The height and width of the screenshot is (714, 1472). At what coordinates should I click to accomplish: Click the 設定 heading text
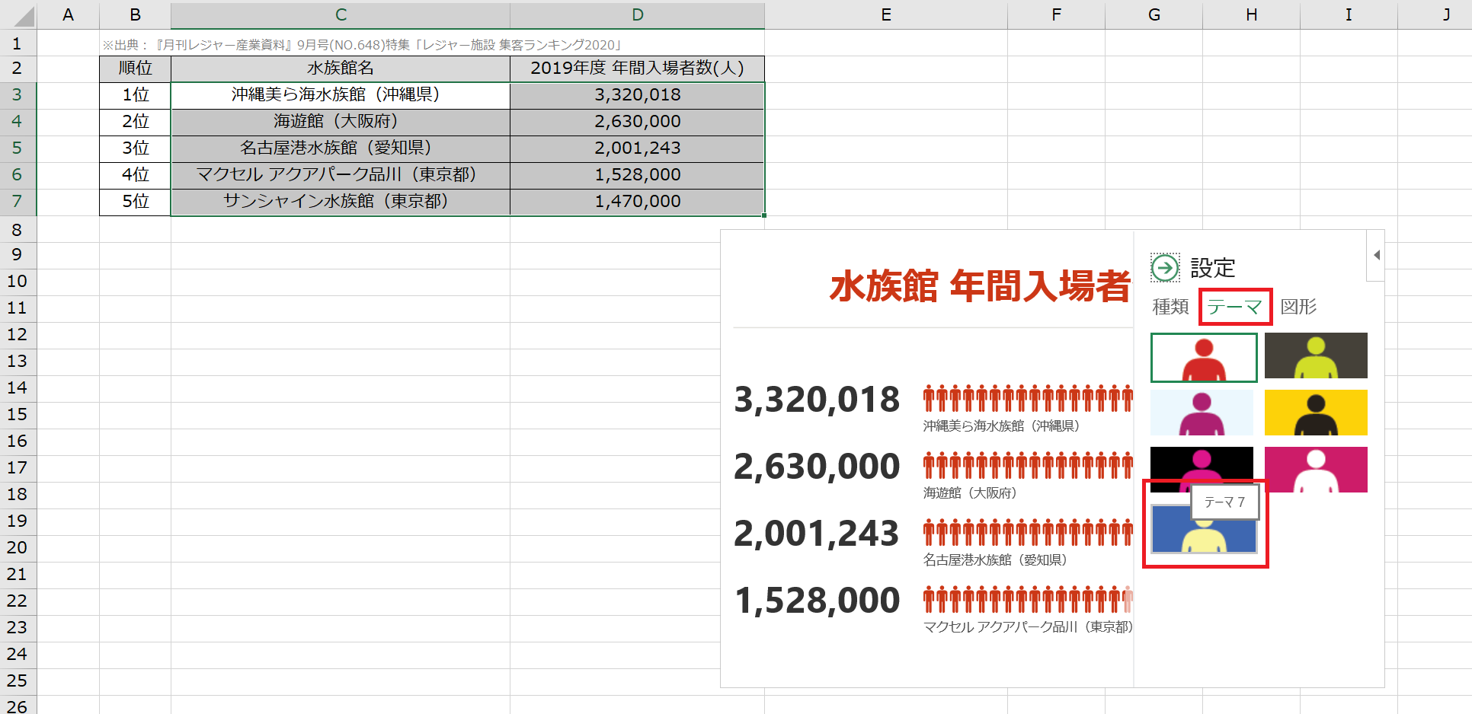1212,268
